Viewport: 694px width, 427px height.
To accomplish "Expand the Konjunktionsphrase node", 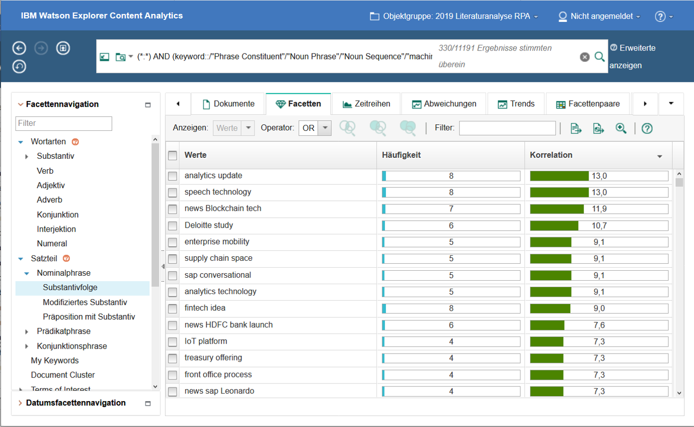I will tap(26, 346).
